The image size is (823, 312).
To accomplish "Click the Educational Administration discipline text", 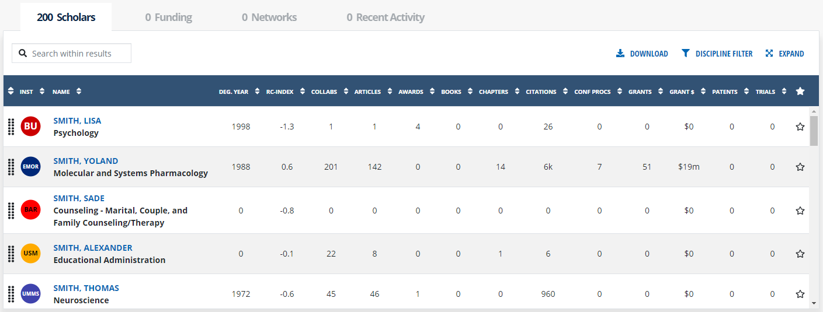I will (109, 260).
